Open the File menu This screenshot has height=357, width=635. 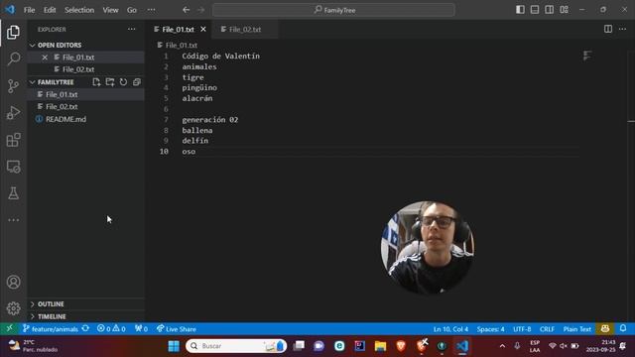(29, 10)
